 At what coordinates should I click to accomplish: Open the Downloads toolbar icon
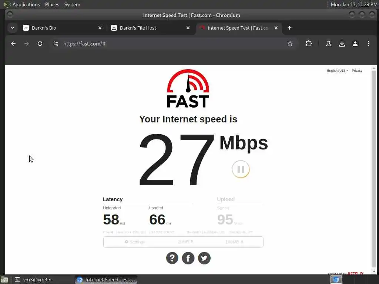(x=342, y=44)
